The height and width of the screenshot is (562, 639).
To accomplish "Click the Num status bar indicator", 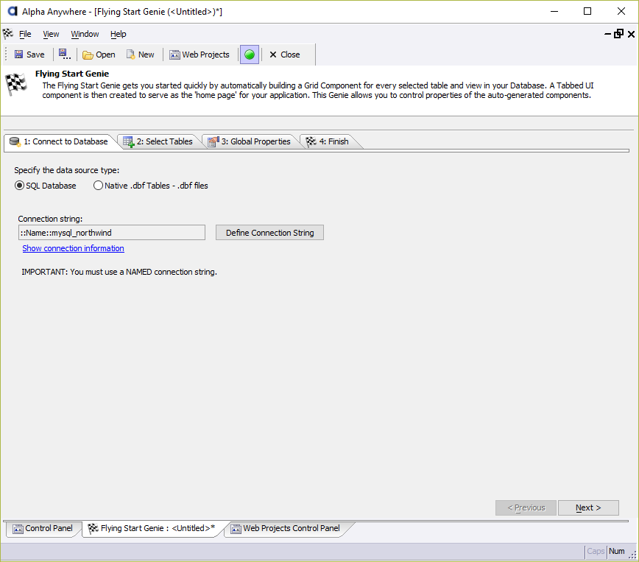I will tap(617, 551).
